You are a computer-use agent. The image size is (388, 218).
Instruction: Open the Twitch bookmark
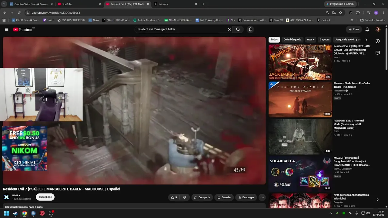[x=48, y=20]
